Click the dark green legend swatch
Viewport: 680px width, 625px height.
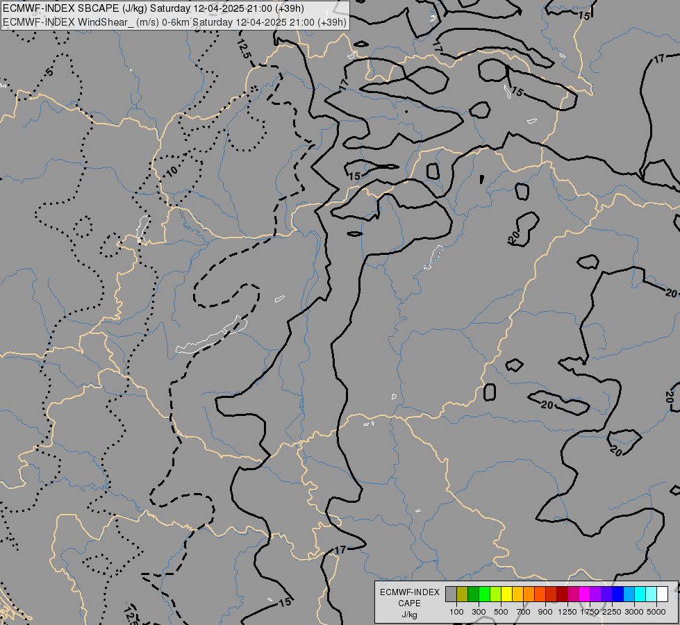[x=473, y=594]
